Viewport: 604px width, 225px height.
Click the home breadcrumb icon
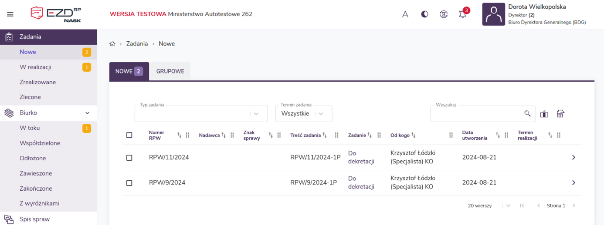(x=112, y=44)
